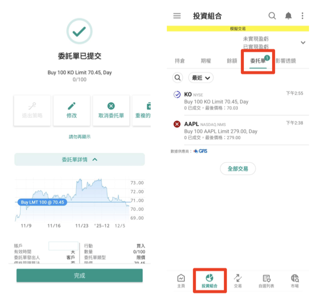Open the hamburger menu in the portfolio header

pos(177,16)
